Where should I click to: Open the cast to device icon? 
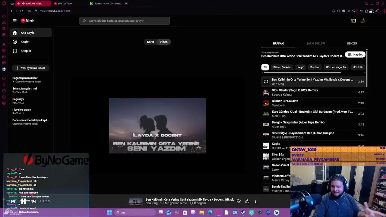(x=353, y=21)
